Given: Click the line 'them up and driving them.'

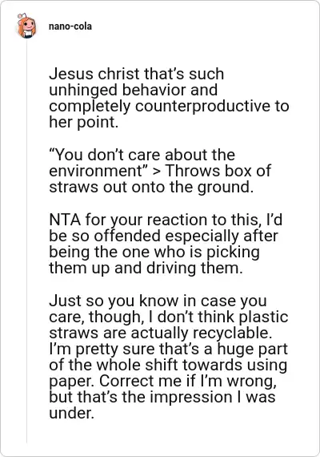Looking at the screenshot, I should (x=146, y=268).
